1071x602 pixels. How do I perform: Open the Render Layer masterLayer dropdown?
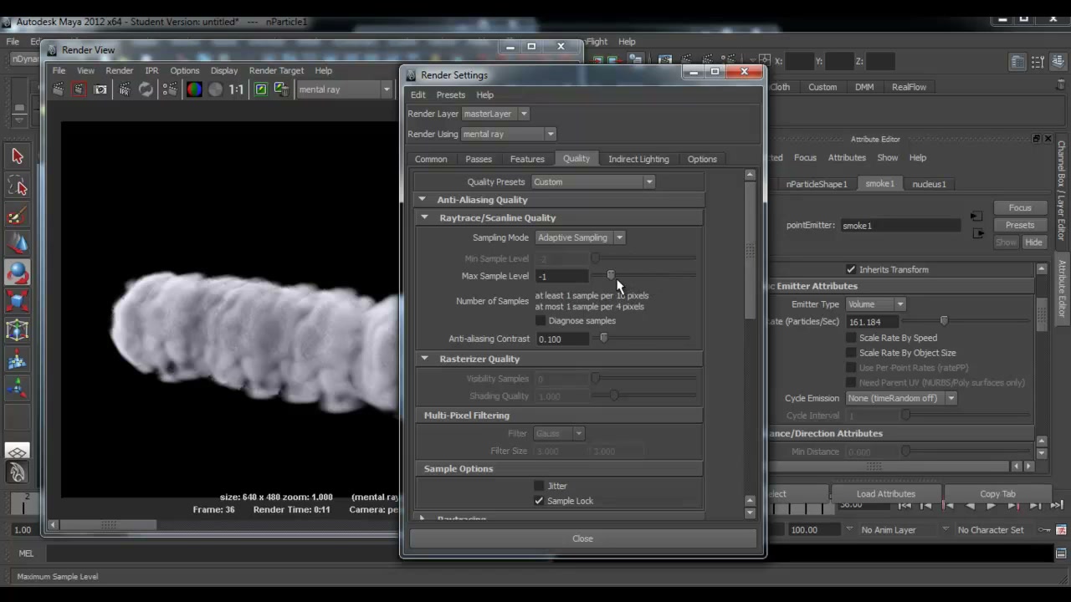(x=495, y=114)
